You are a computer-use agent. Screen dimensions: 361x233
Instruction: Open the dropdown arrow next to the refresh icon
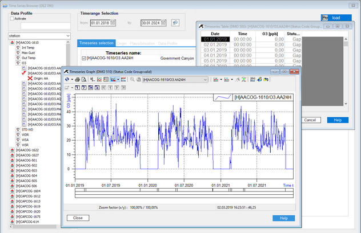click(x=72, y=79)
